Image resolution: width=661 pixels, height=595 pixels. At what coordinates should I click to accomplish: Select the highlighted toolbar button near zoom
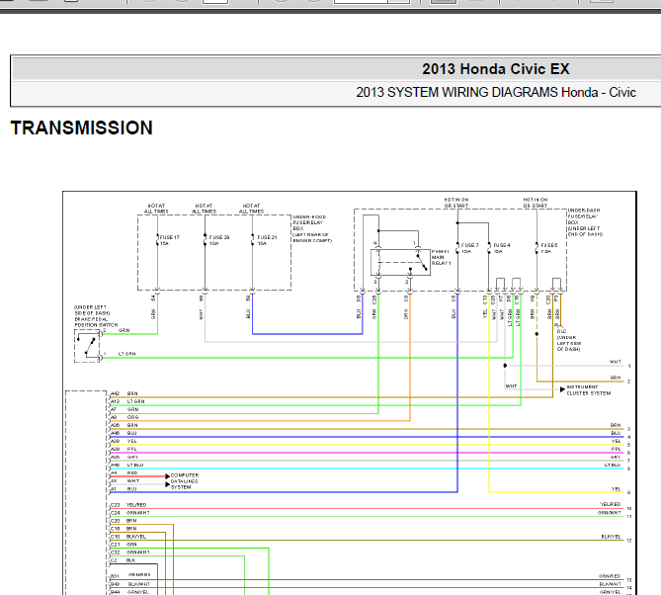coord(443,1)
